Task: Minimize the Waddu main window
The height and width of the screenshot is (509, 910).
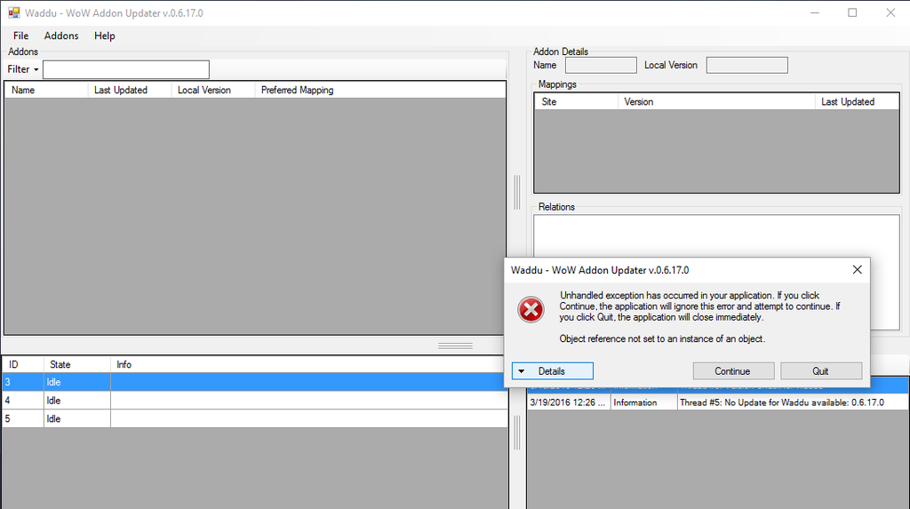Action: pyautogui.click(x=815, y=12)
